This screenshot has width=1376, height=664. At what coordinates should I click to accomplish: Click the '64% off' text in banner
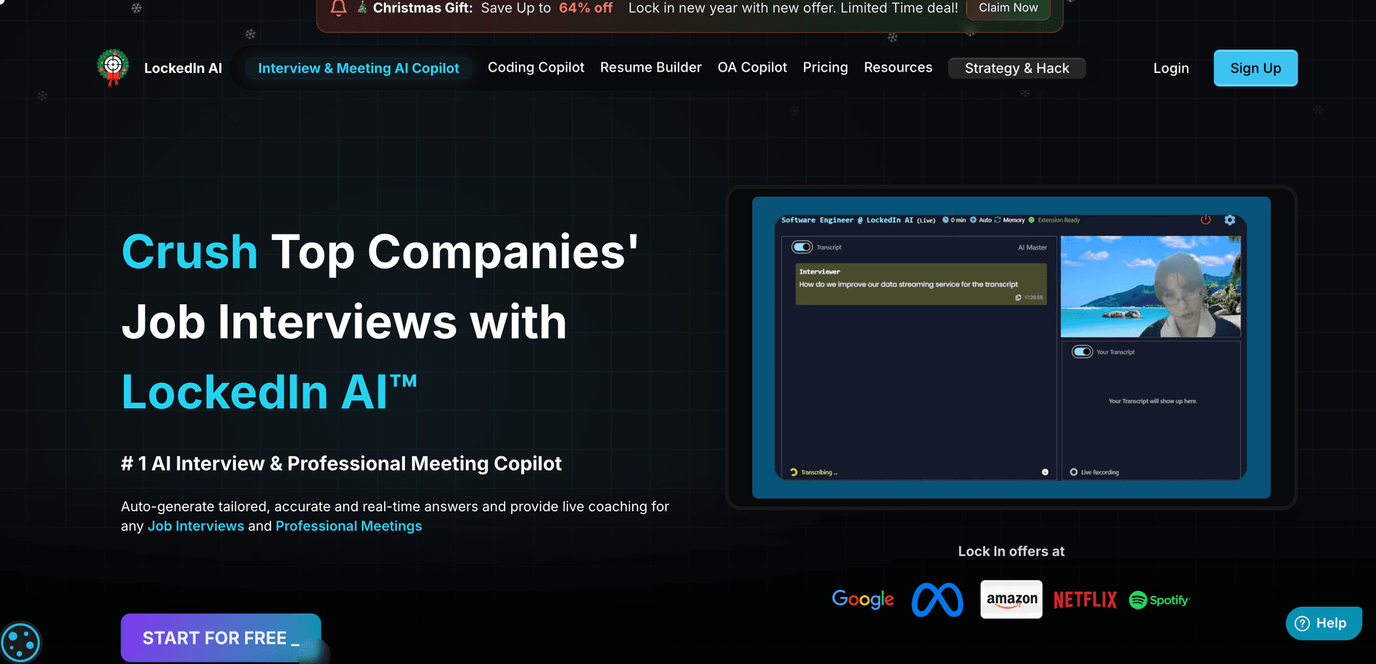tap(586, 8)
